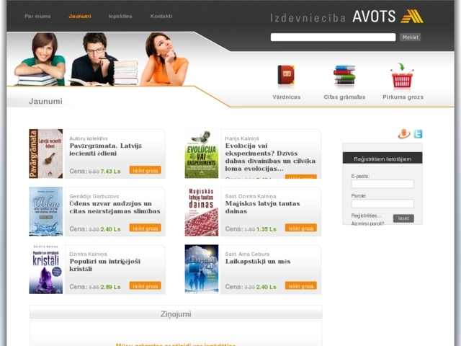
Task: Open the Reģistrēties registration link
Action: [x=366, y=216]
